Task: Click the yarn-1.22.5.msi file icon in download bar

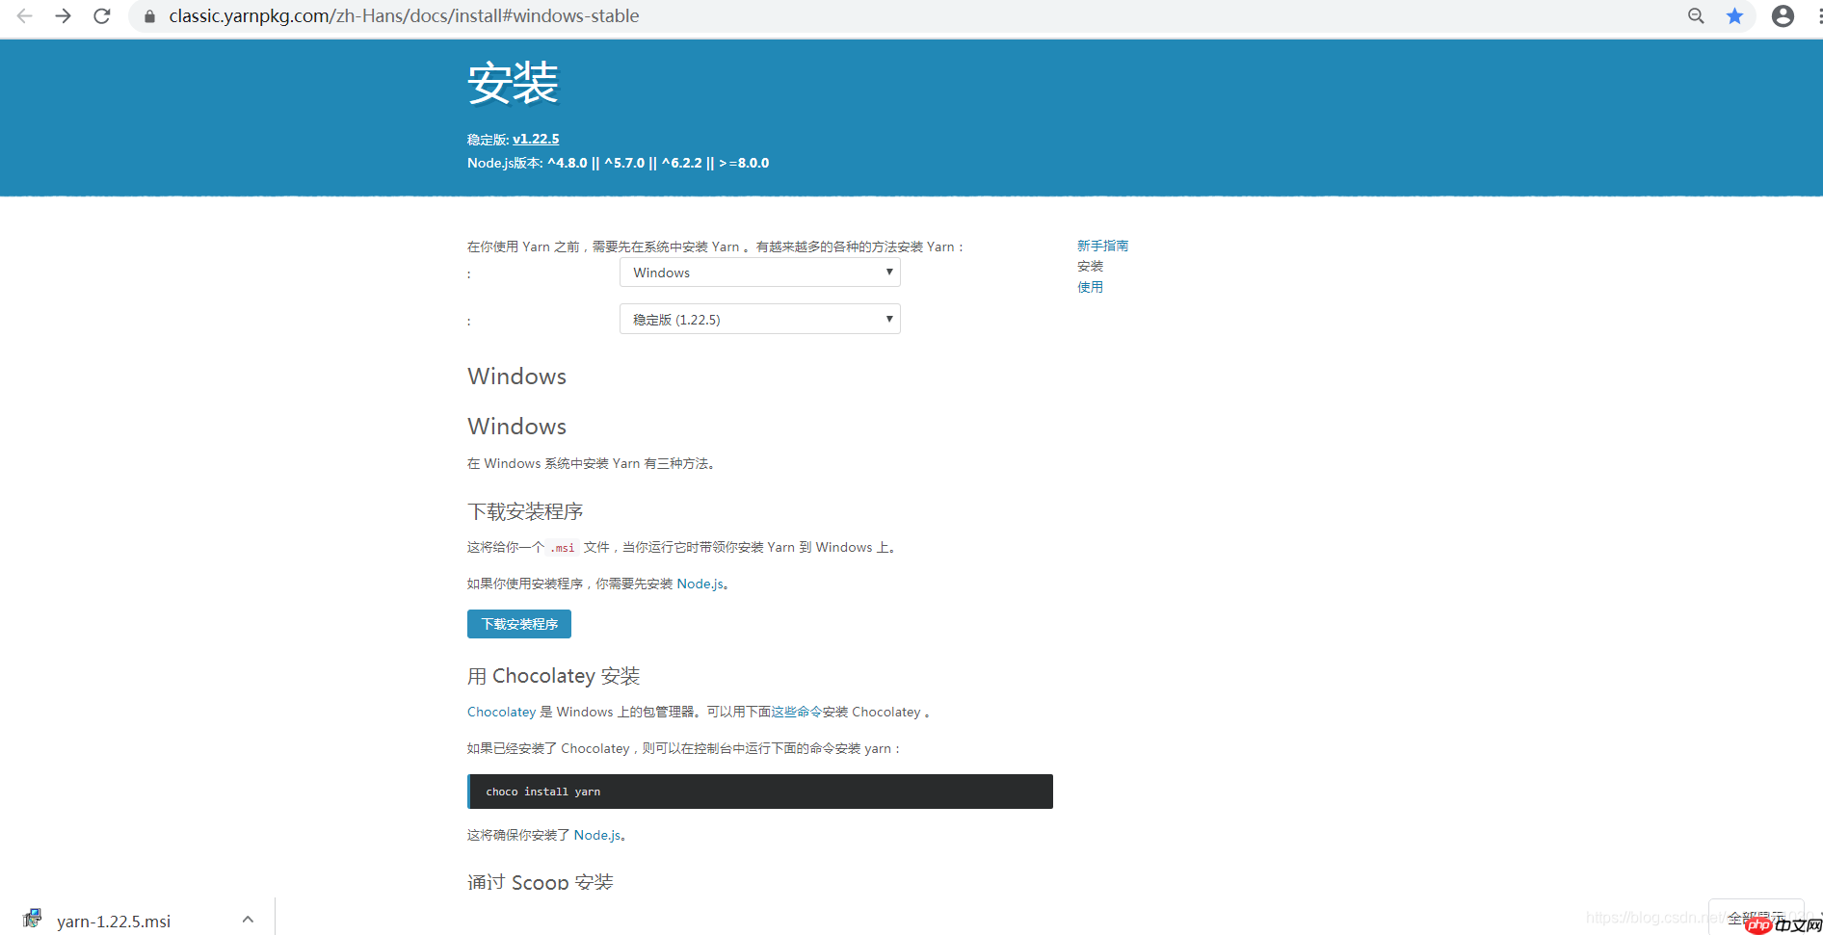Action: point(32,918)
